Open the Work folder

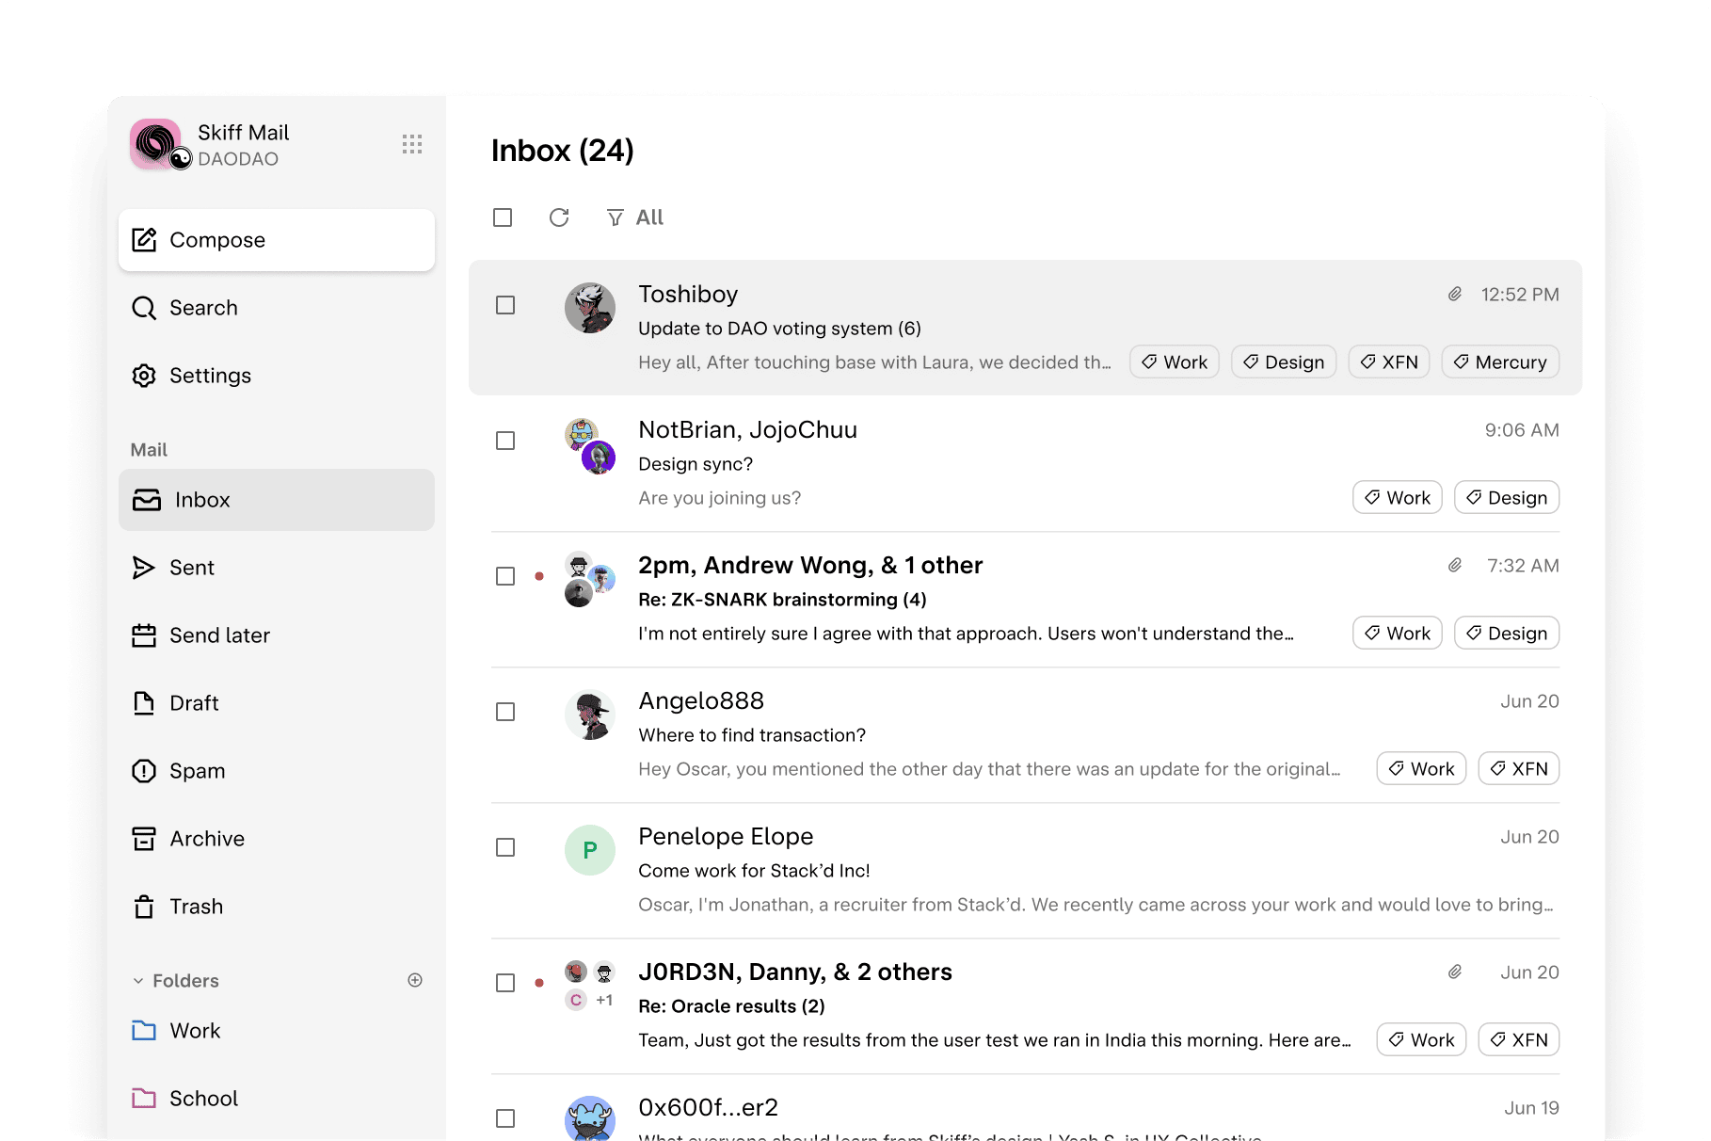coord(277,1031)
